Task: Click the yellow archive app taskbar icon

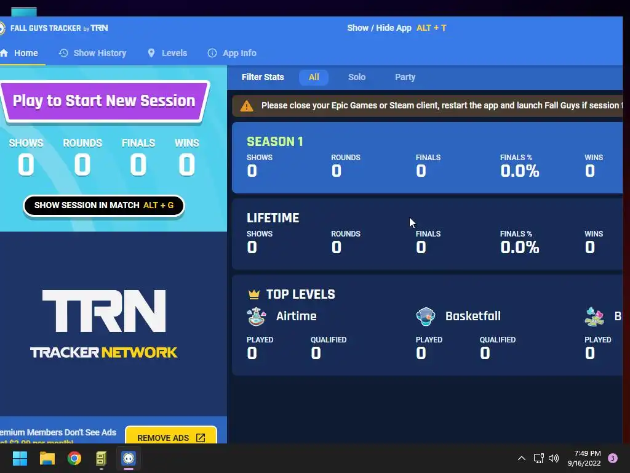Action: pos(102,458)
